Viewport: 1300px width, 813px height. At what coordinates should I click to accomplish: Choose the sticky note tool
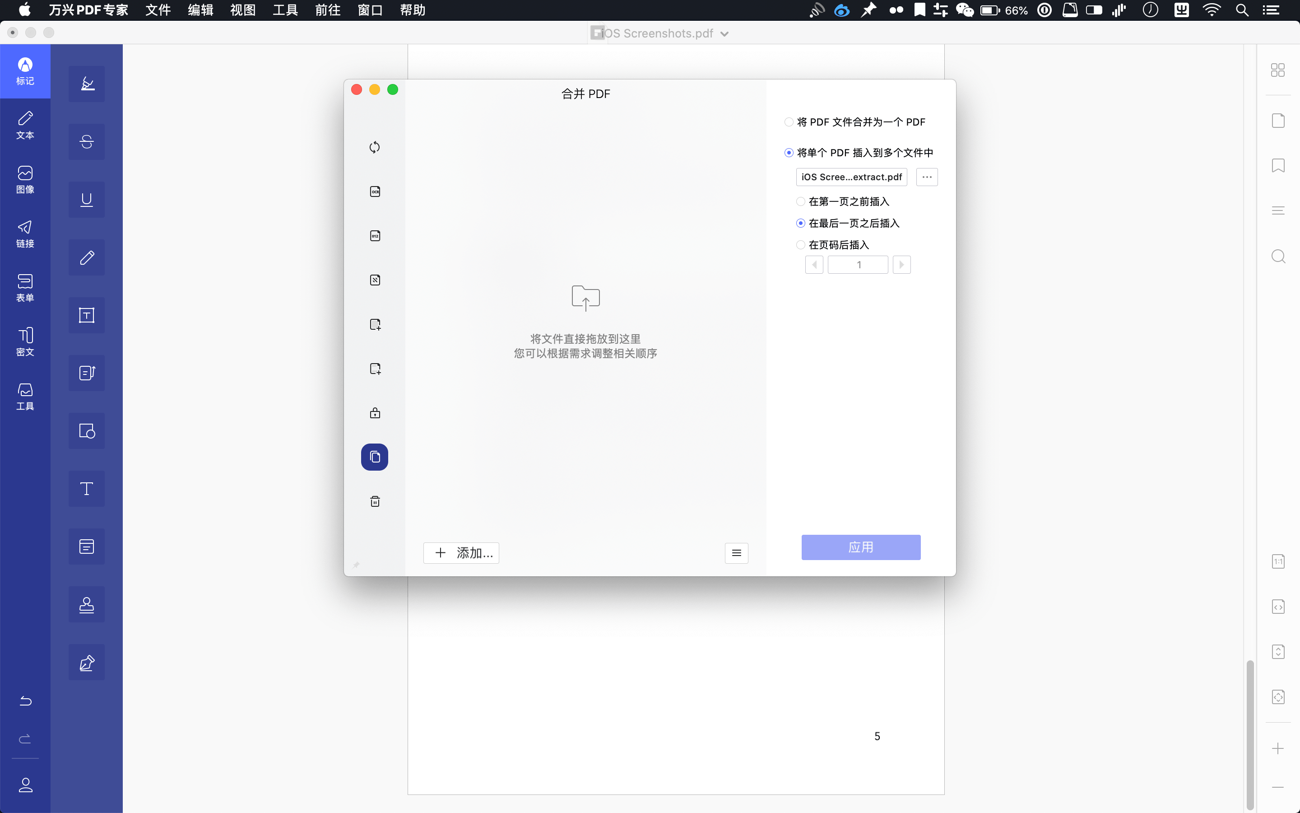(87, 547)
